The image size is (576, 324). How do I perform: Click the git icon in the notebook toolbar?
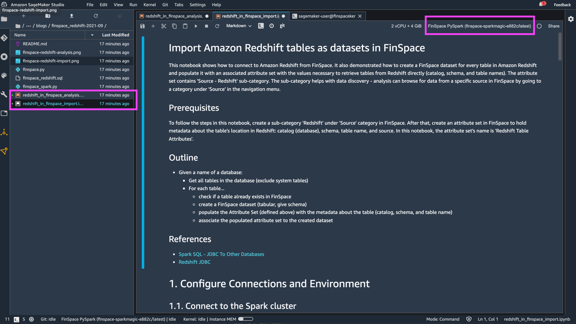[282, 26]
